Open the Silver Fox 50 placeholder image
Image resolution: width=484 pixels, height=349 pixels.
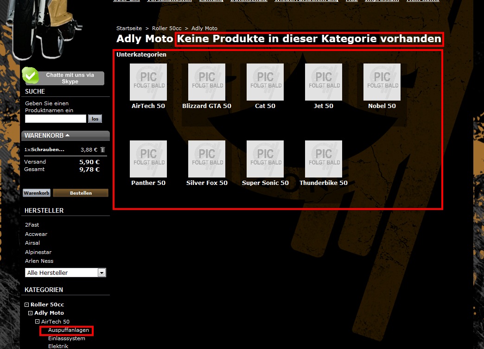click(206, 159)
